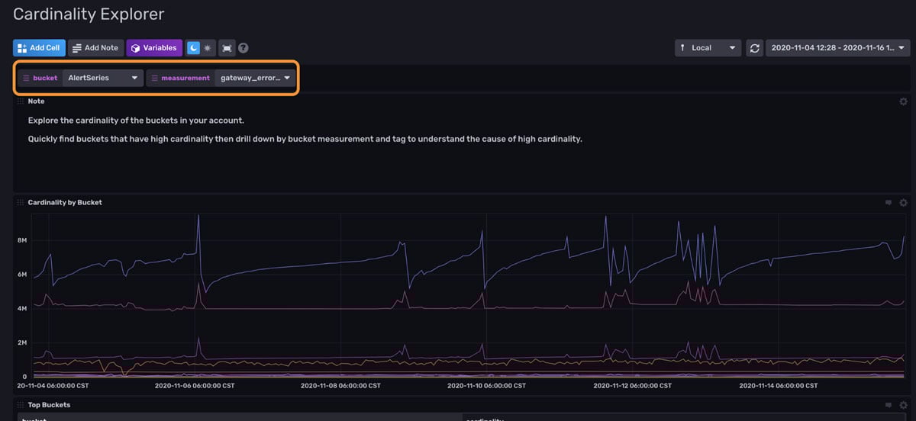Click the Cardinality Explorer dashboard title

(x=89, y=14)
